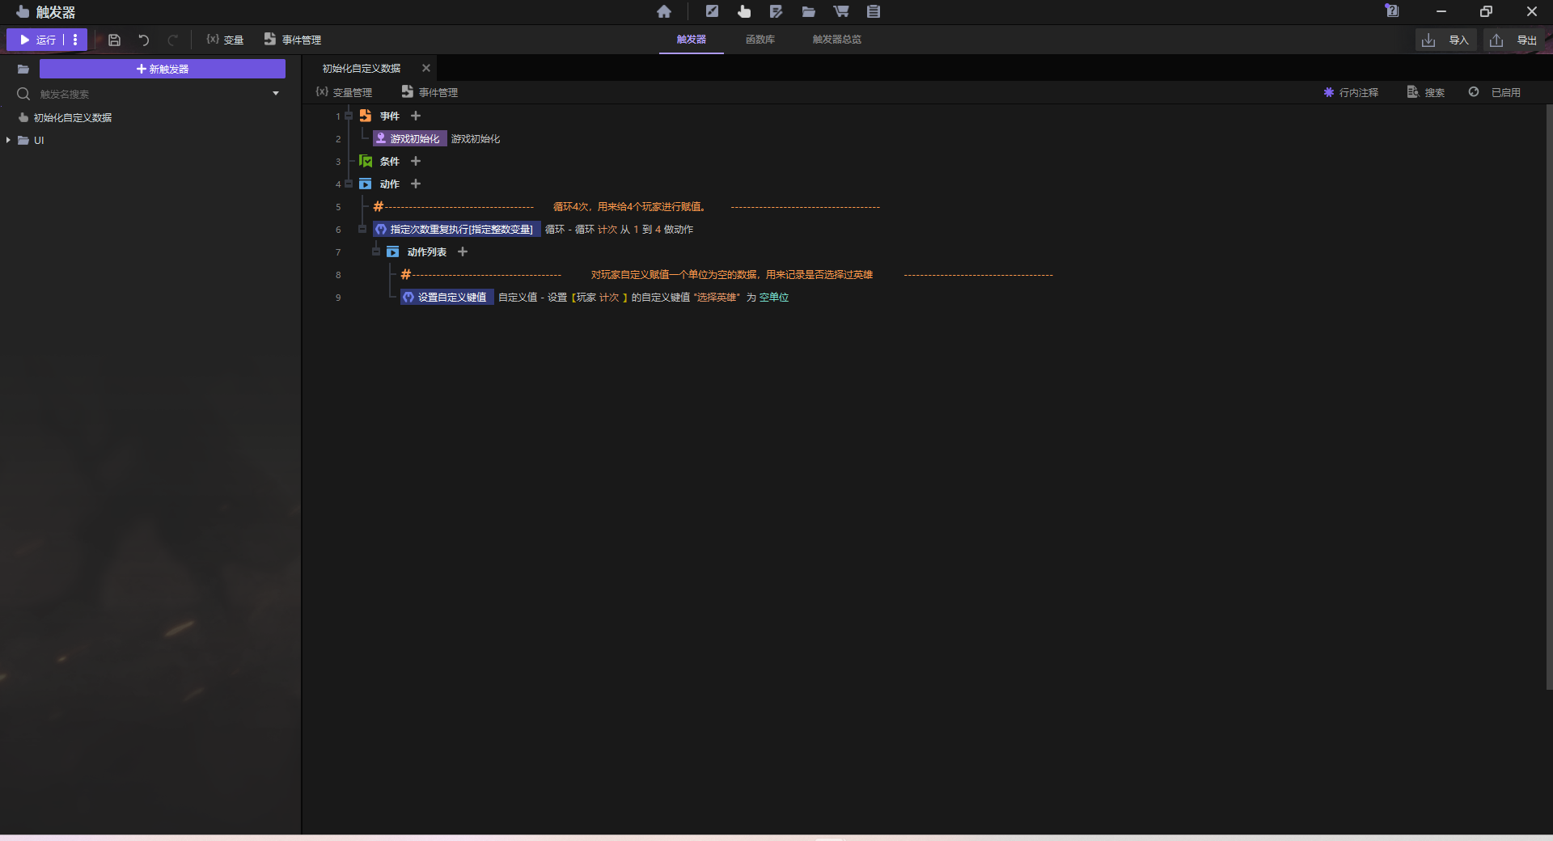The image size is (1553, 841).
Task: Collapse the loop node on line 6
Action: click(x=362, y=229)
